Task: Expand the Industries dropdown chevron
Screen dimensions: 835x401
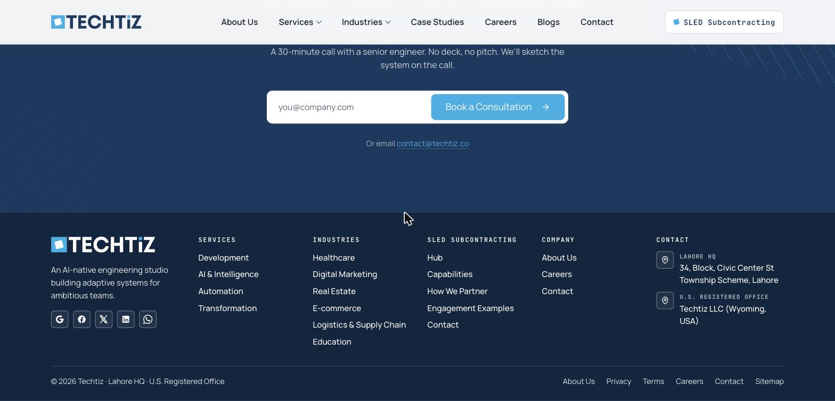Action: (388, 22)
